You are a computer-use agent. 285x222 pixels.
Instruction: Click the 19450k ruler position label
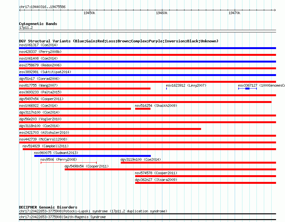tap(89, 13)
